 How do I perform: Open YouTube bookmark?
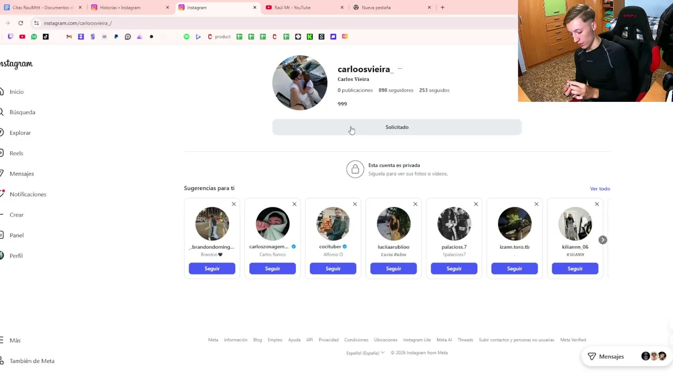point(22,37)
